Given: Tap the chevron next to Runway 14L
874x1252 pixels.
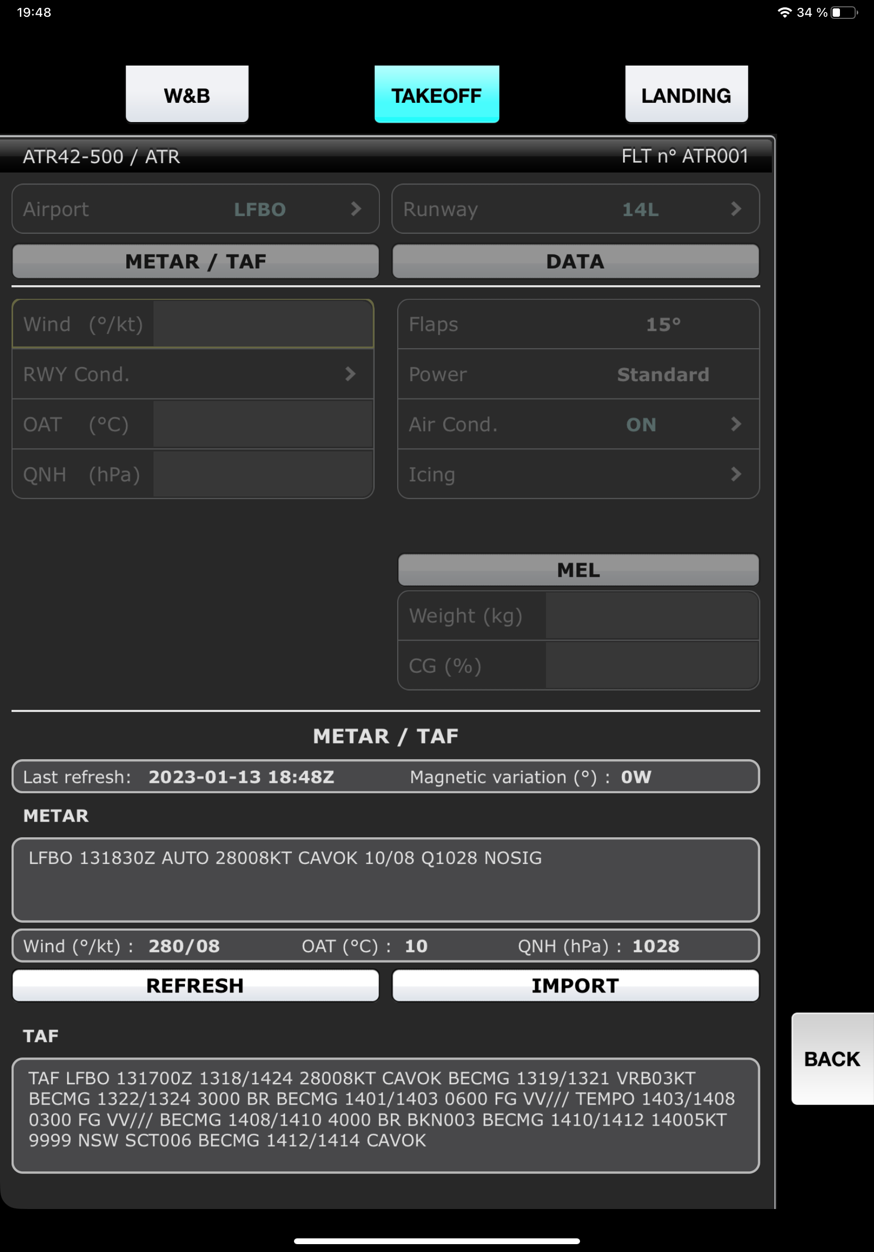Looking at the screenshot, I should pos(736,209).
